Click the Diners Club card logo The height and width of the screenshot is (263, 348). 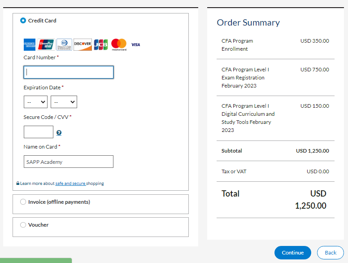coord(64,45)
